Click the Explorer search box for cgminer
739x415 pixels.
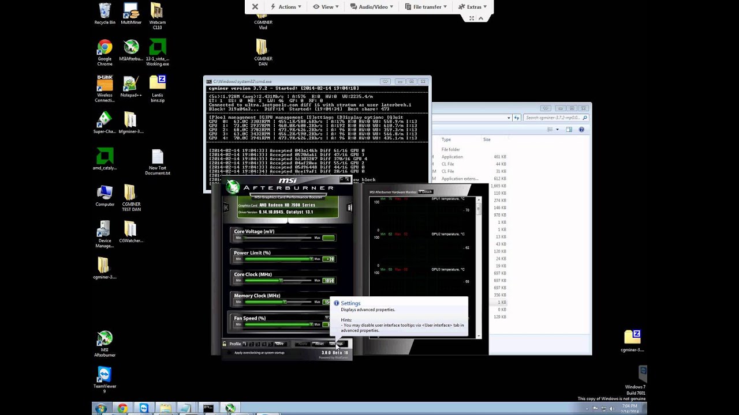click(x=553, y=118)
